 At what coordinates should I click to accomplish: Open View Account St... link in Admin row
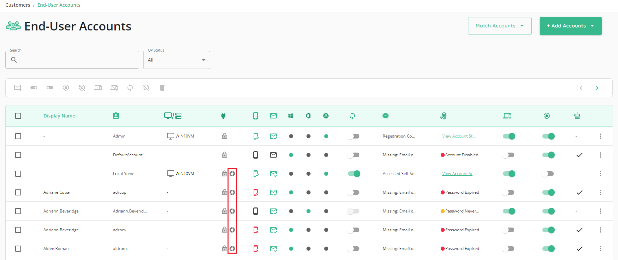459,136
